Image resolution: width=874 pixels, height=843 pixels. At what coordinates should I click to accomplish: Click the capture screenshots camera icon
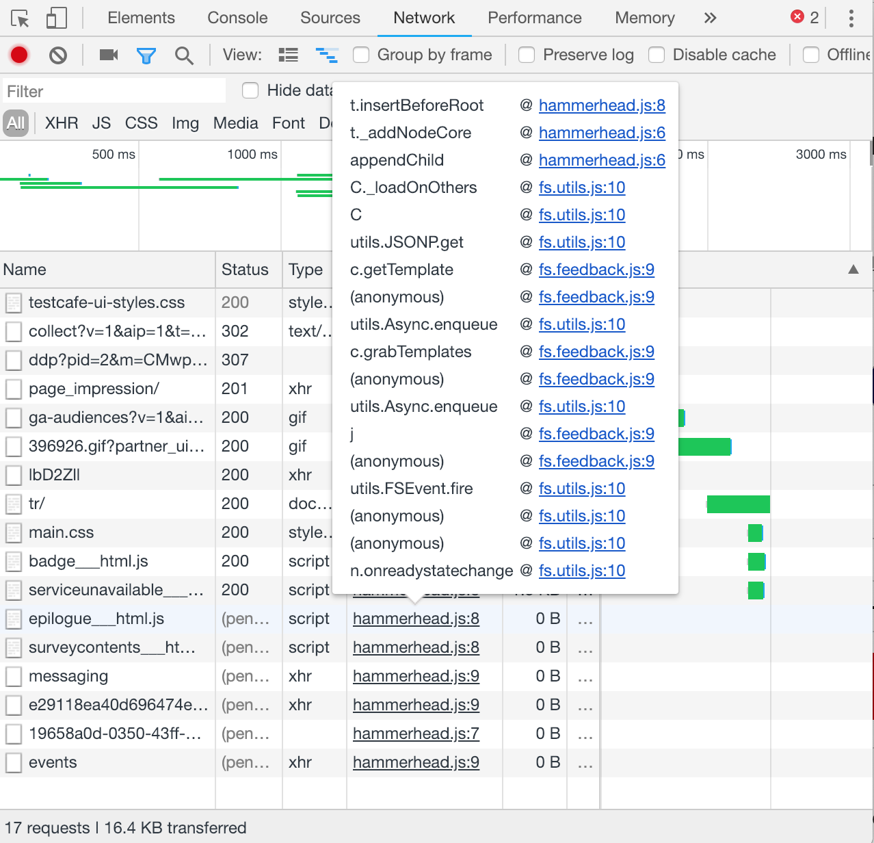(109, 55)
